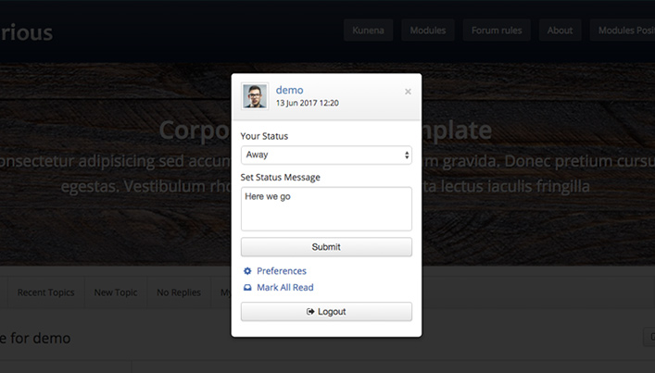Click the Preferences gear icon
Image resolution: width=655 pixels, height=373 pixels.
[x=247, y=271]
